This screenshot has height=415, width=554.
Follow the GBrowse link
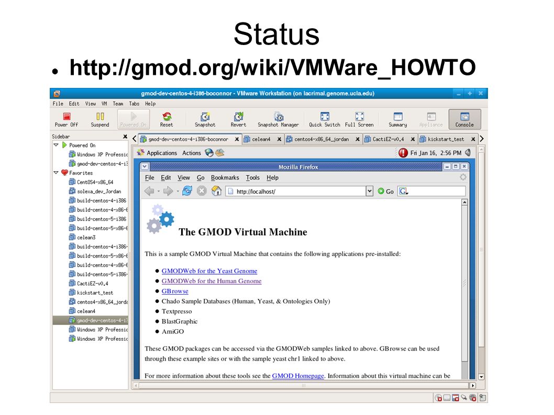[175, 291]
